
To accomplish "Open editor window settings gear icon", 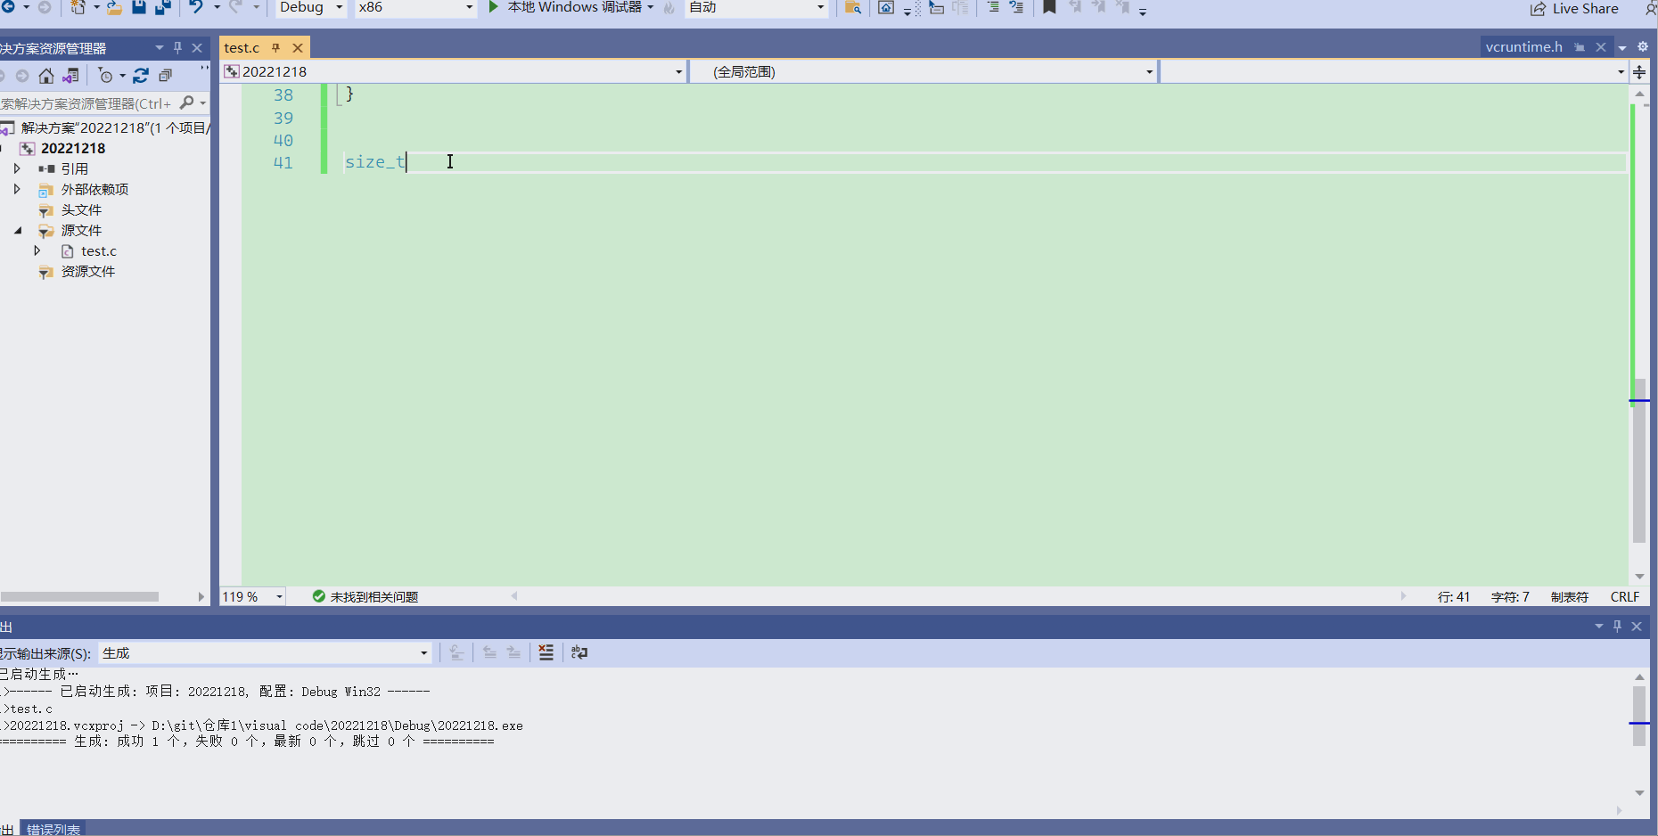I will 1643,47.
